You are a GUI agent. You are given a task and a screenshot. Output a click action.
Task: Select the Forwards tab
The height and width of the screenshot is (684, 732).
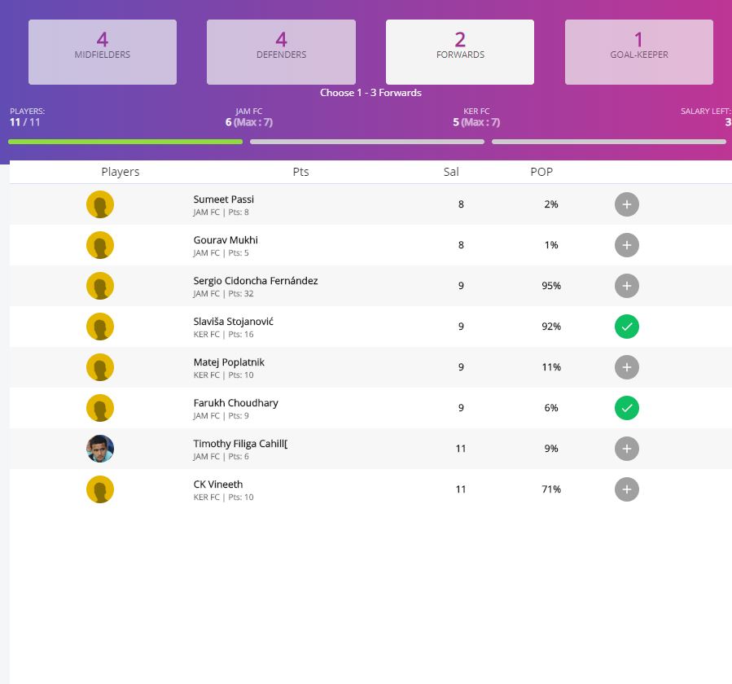pos(460,52)
